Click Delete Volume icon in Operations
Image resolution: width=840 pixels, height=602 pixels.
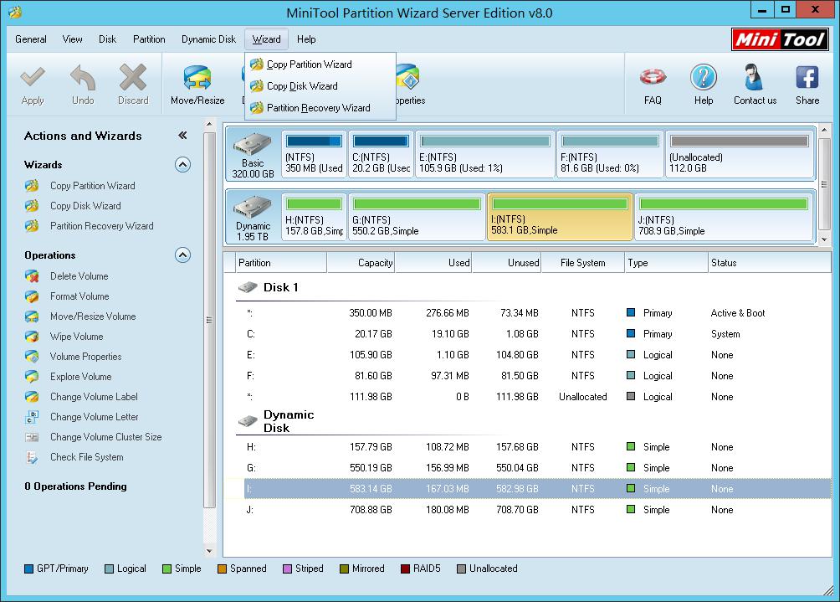click(32, 276)
